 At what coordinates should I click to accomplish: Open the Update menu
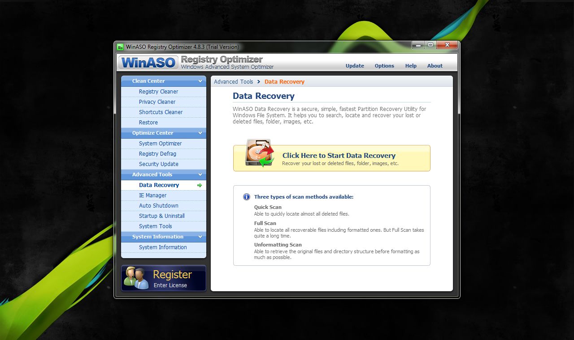pyautogui.click(x=355, y=66)
